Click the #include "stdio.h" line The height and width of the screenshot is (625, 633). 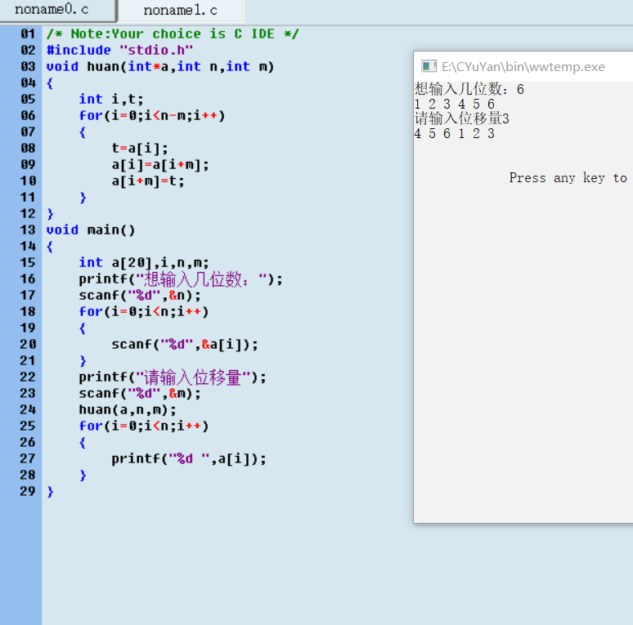pyautogui.click(x=120, y=50)
